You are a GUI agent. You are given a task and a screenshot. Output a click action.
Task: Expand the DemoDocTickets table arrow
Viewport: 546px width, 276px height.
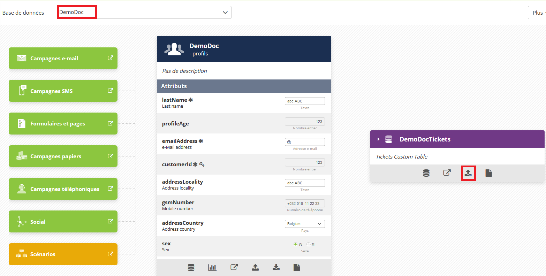[x=378, y=139]
